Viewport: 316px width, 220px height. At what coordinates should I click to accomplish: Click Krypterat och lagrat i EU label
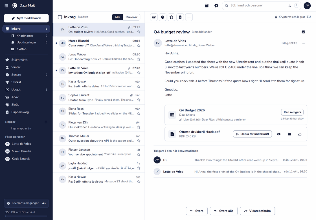tap(293, 17)
